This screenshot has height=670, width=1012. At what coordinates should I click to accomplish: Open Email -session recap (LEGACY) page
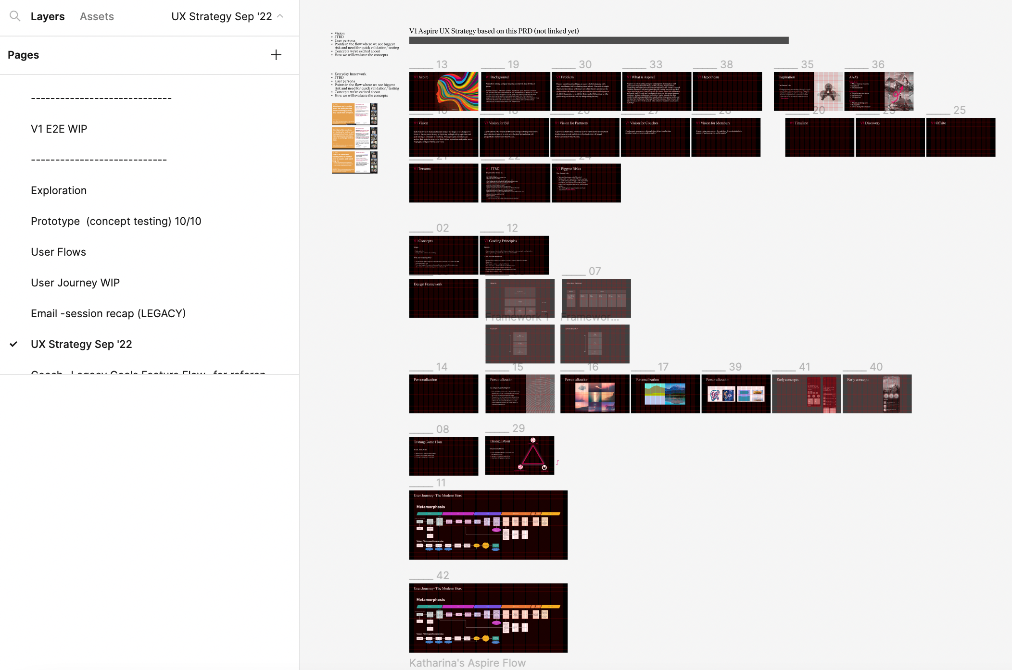coord(108,313)
